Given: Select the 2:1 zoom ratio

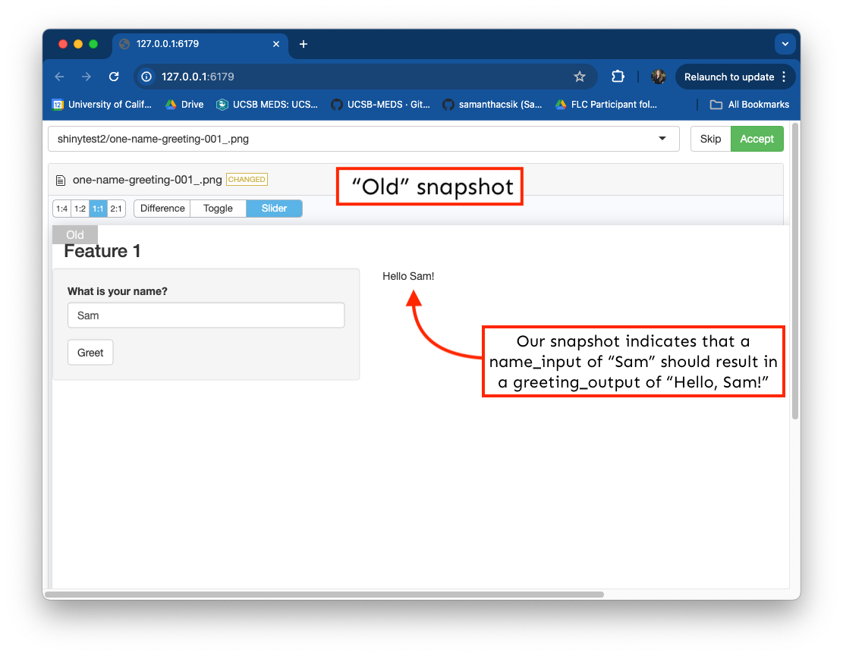Looking at the screenshot, I should click(116, 209).
